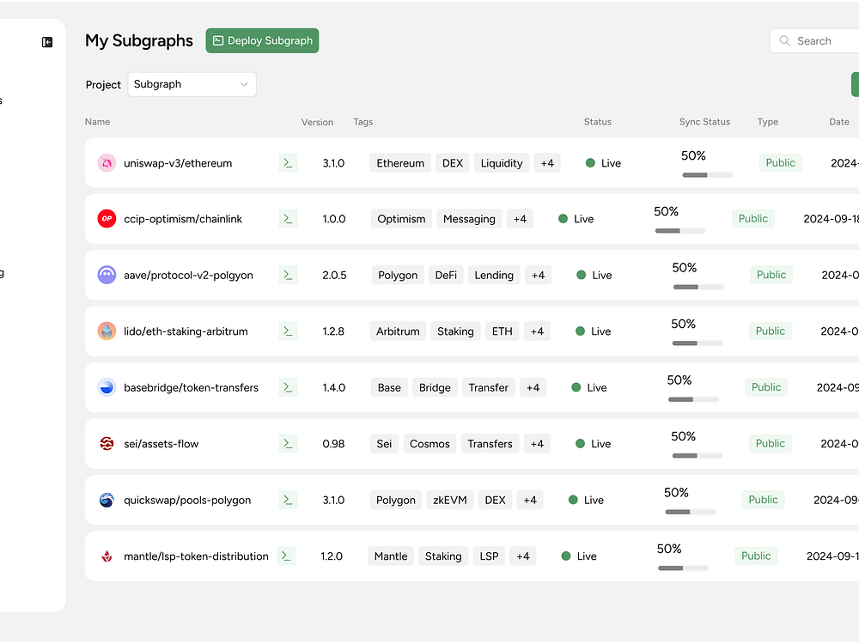Viewport: 859px width, 644px height.
Task: Open terminal icon for uniswap-v3/ethereum
Action: tap(288, 163)
